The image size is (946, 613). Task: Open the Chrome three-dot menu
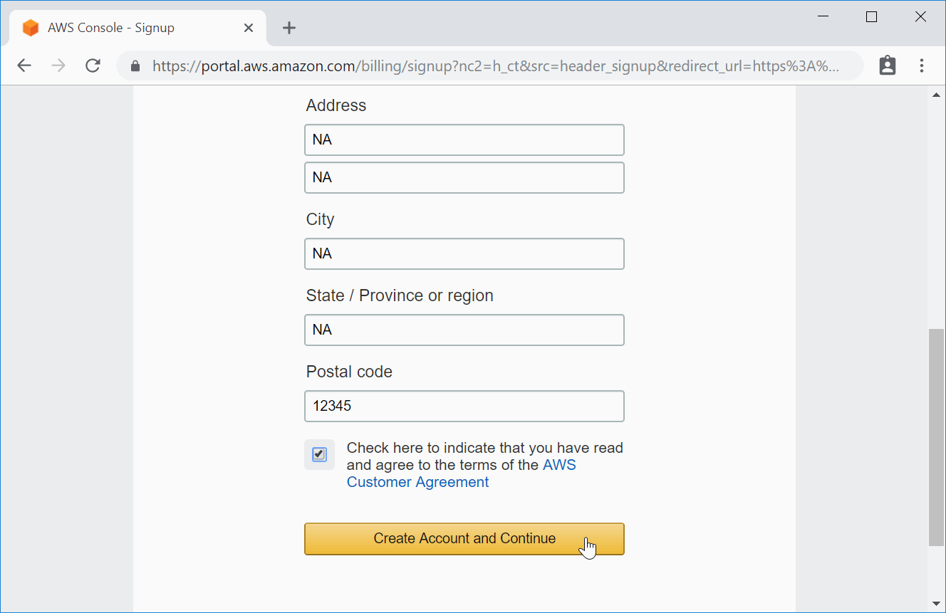(922, 66)
